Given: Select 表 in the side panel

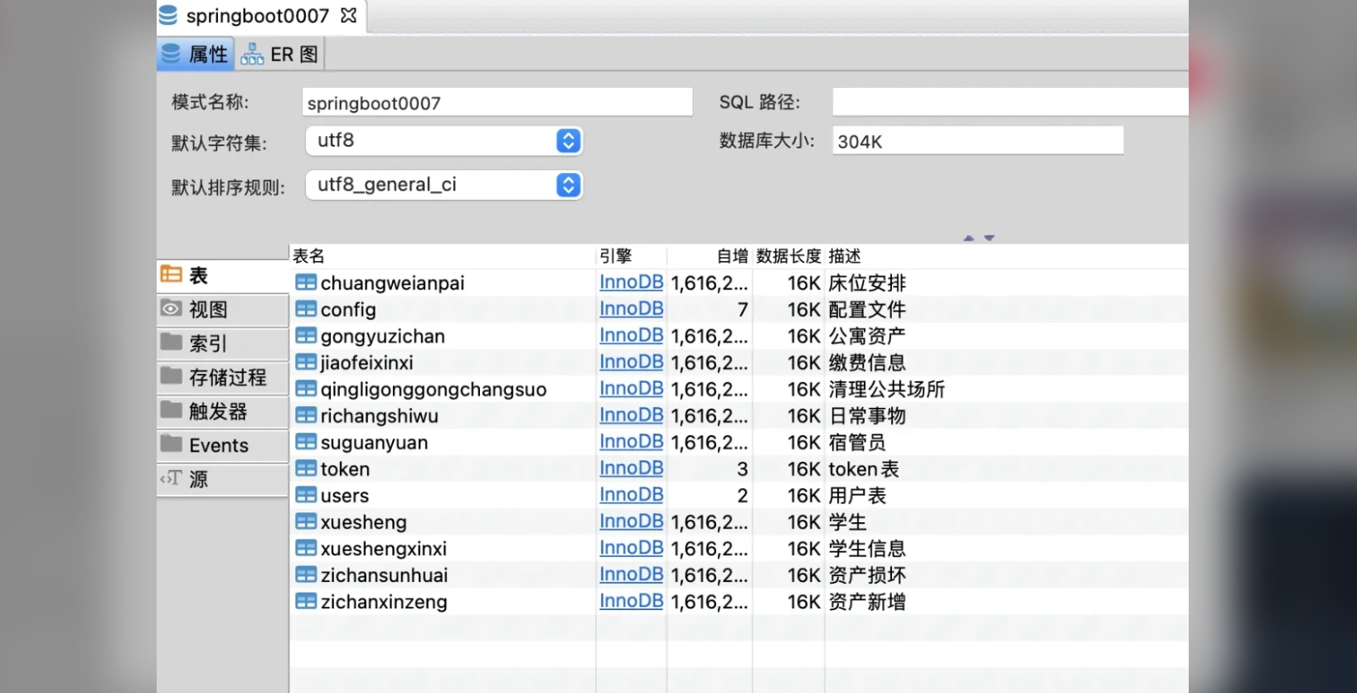Looking at the screenshot, I should pyautogui.click(x=222, y=275).
